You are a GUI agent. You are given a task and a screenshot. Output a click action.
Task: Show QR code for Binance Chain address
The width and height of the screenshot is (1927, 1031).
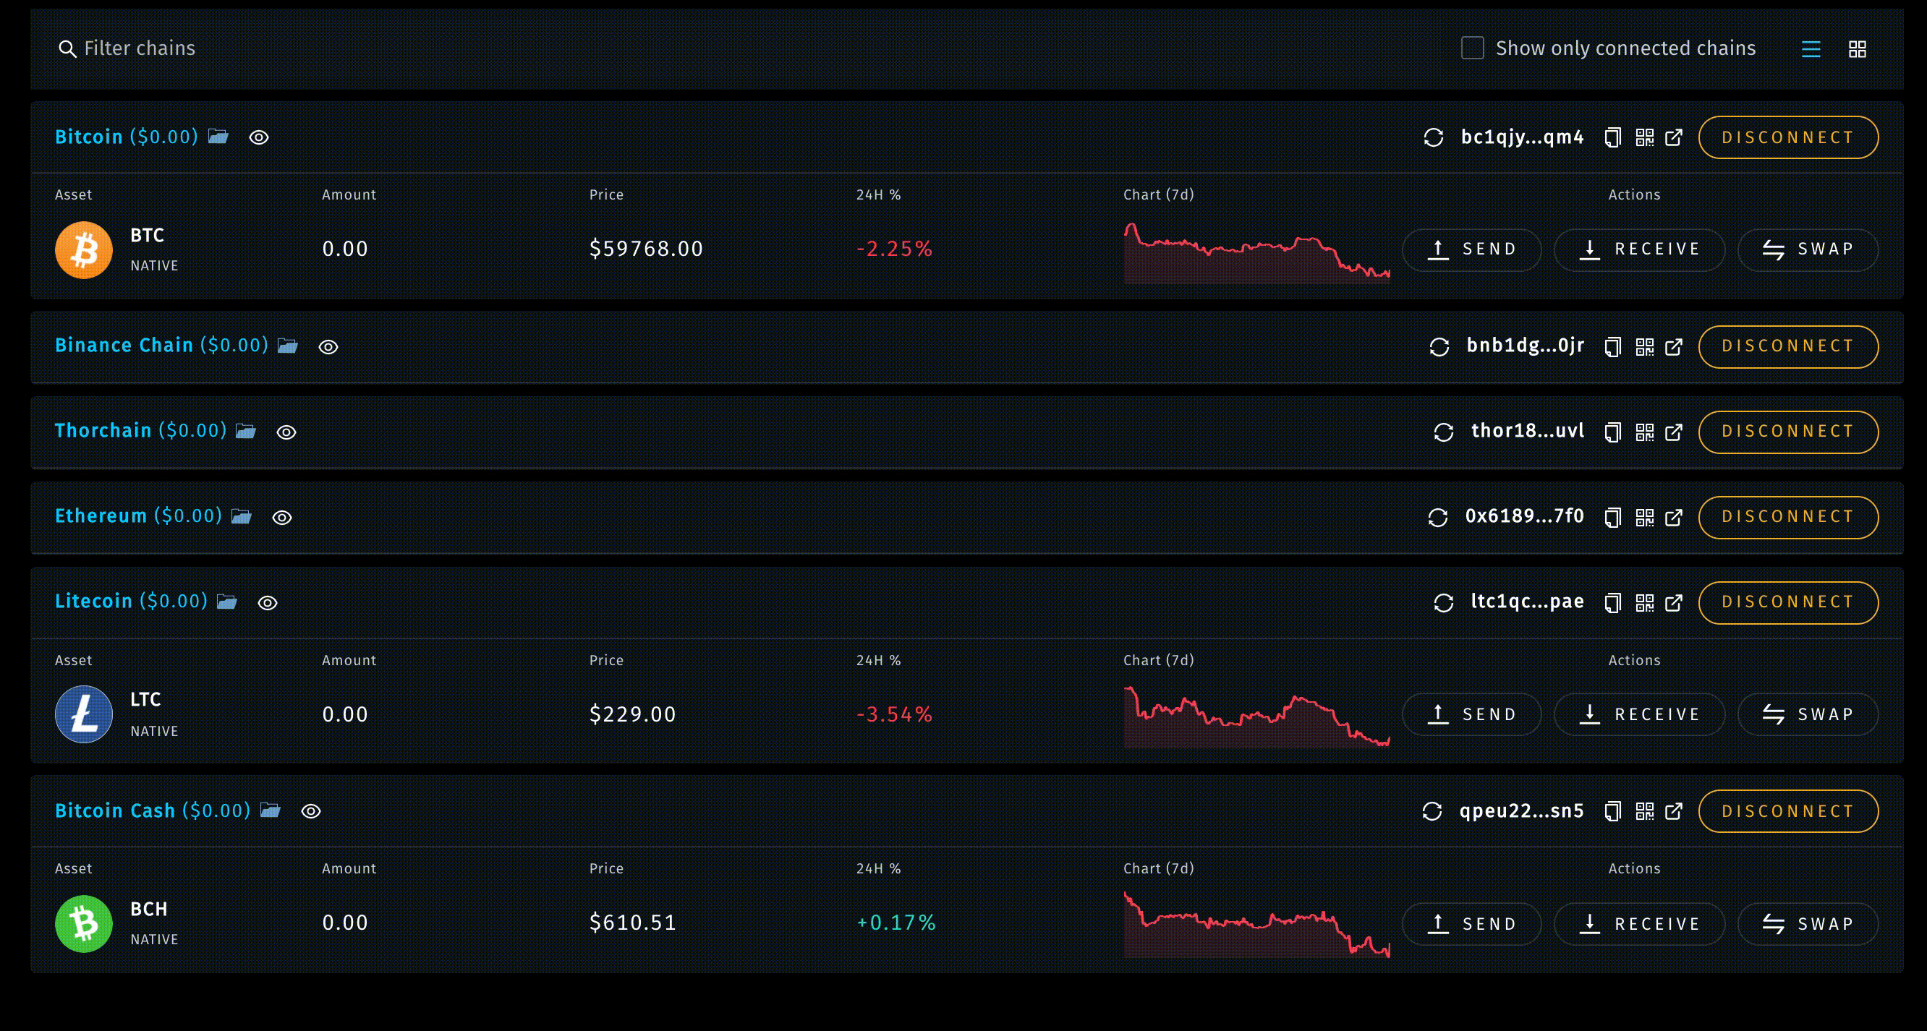point(1644,347)
